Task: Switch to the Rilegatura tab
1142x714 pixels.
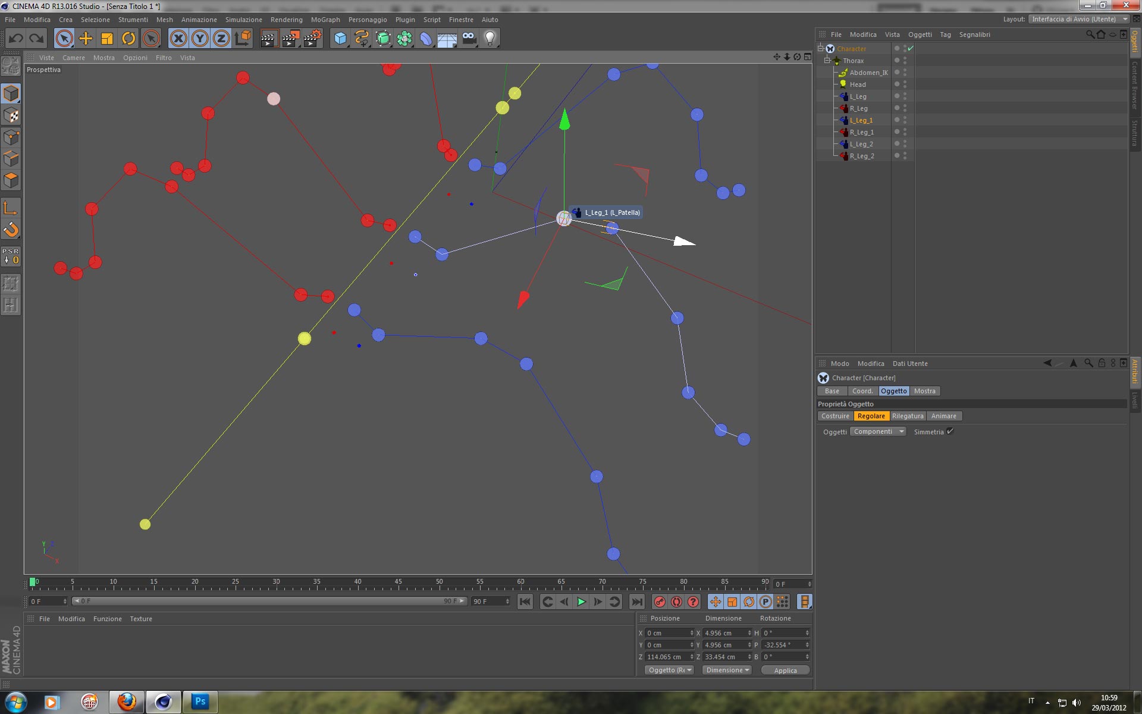Action: coord(908,416)
